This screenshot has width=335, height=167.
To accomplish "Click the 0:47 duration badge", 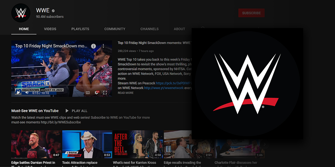I will click(x=56, y=155).
